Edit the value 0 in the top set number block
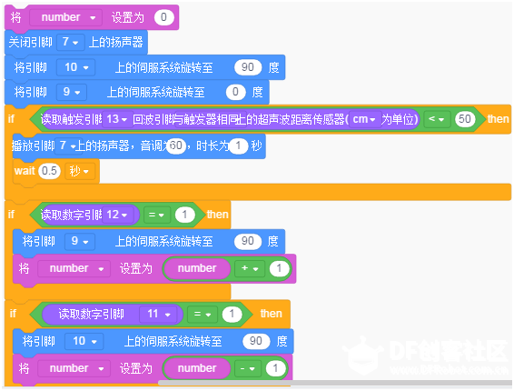 click(163, 17)
